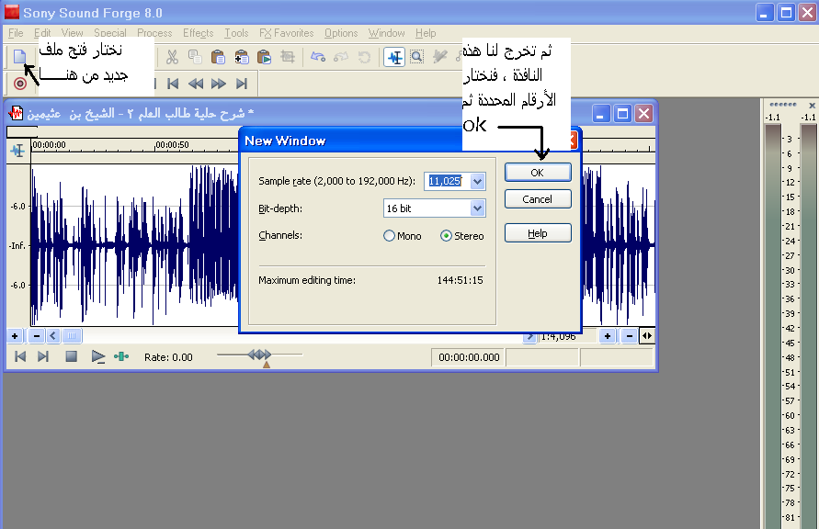The width and height of the screenshot is (819, 529).
Task: Click the Copy icon in the toolbar
Action: (195, 57)
